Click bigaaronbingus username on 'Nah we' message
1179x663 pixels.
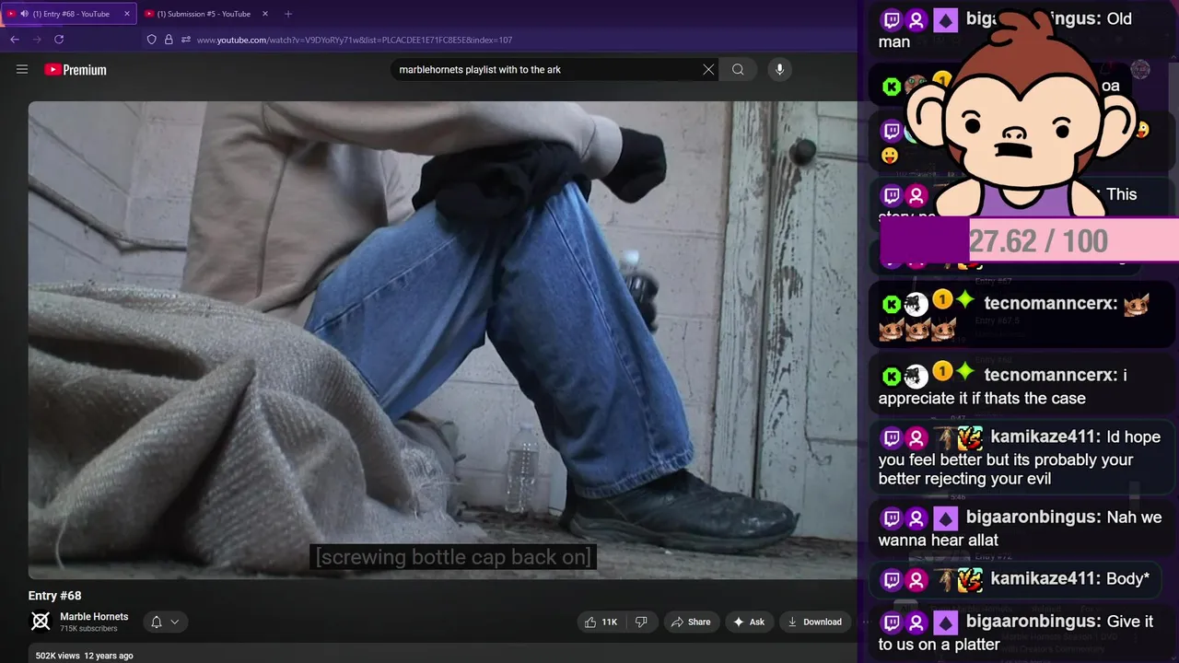pos(1032,518)
